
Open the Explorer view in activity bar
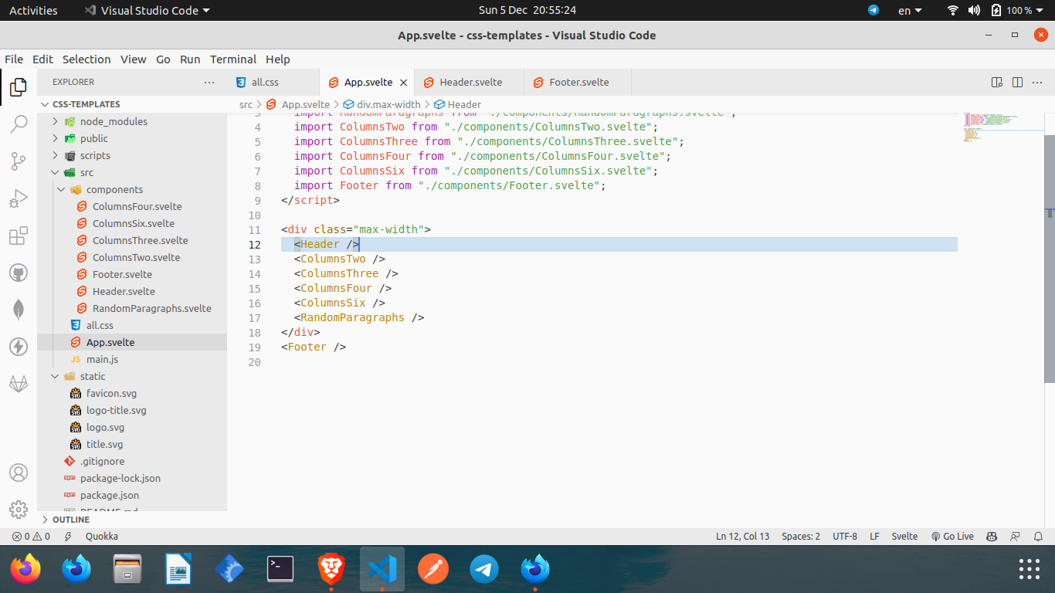pos(19,87)
